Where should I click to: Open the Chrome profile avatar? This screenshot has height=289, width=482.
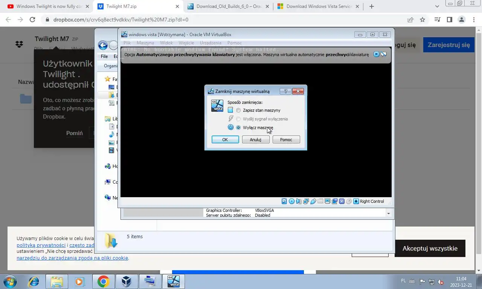[x=461, y=20]
